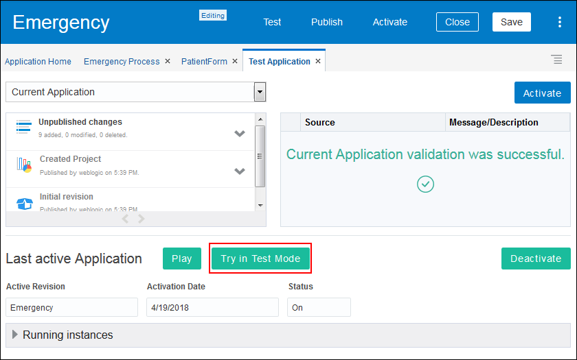
Task: Click the Created Project entry title
Action: [x=70, y=158]
